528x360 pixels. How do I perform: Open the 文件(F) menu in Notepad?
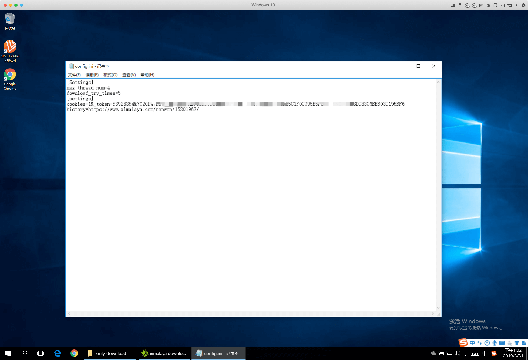74,75
